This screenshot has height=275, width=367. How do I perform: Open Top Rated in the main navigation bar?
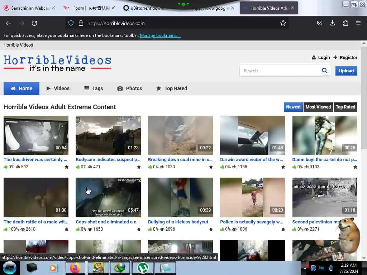[x=172, y=88]
